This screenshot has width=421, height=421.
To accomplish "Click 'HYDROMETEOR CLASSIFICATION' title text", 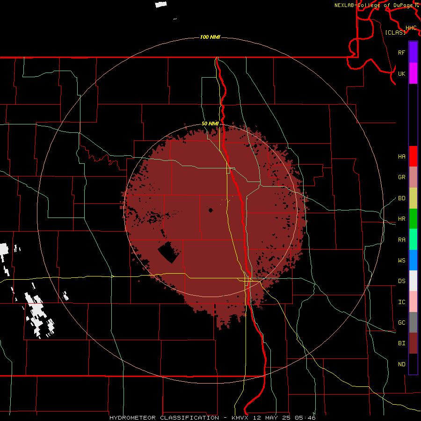I will point(164,418).
